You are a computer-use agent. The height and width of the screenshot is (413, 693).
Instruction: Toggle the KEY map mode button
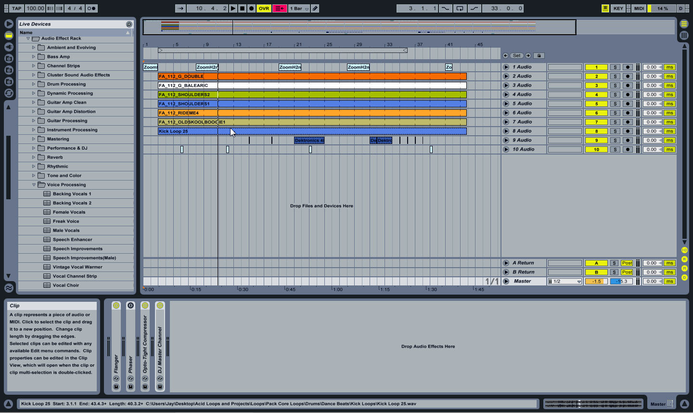pyautogui.click(x=618, y=8)
